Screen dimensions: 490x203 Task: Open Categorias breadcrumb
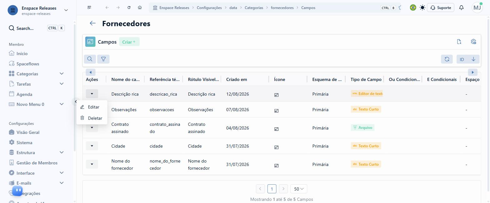[254, 8]
